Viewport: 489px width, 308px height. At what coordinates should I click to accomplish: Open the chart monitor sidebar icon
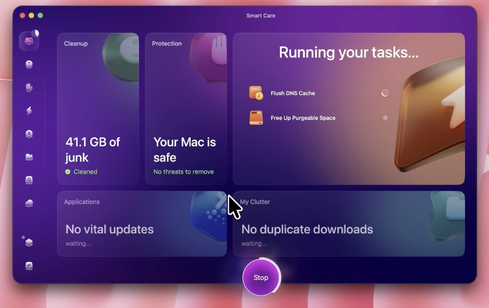(29, 265)
